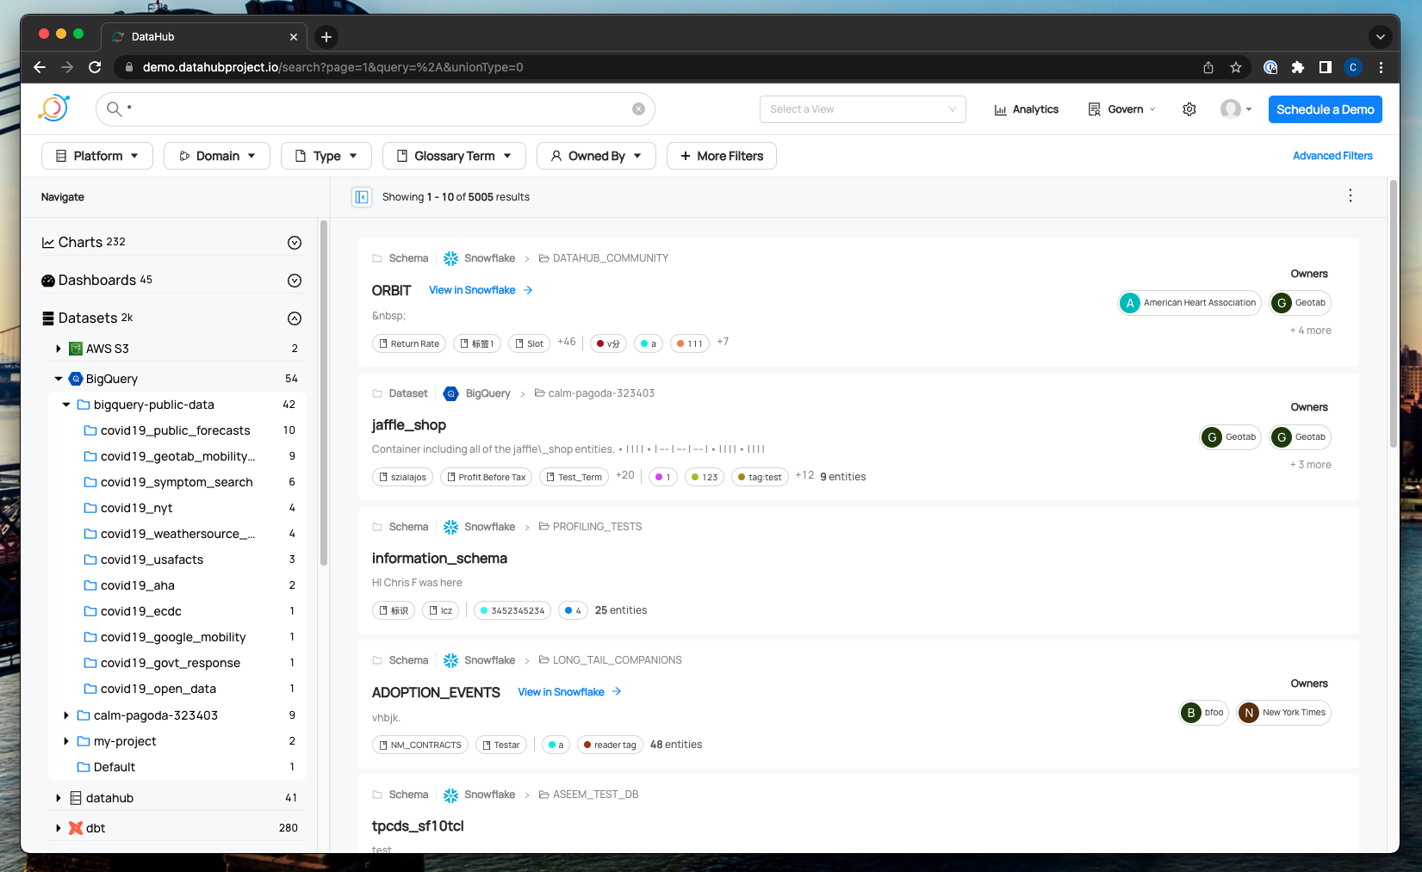
Task: Click the browser address bar URL
Action: [x=332, y=67]
